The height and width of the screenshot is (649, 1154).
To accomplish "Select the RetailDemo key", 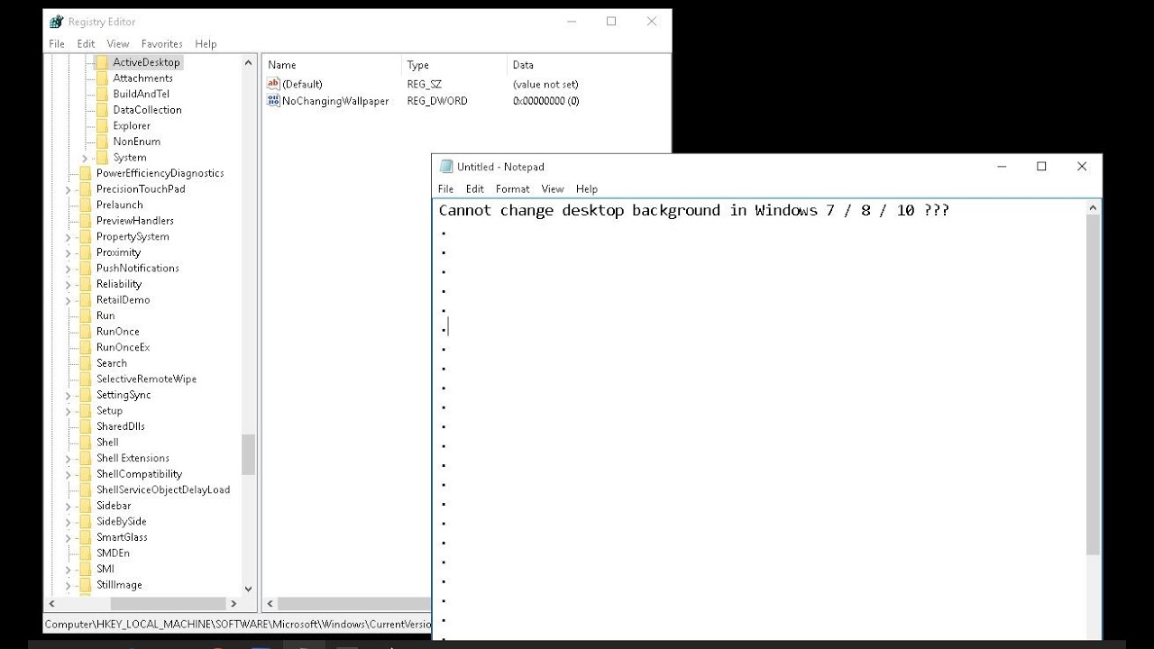I will (x=123, y=300).
